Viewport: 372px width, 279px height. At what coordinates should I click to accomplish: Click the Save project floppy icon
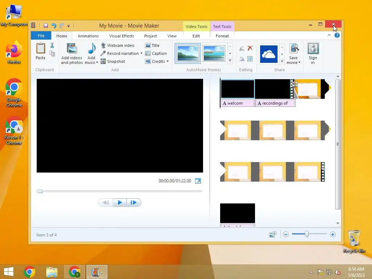tap(45, 26)
